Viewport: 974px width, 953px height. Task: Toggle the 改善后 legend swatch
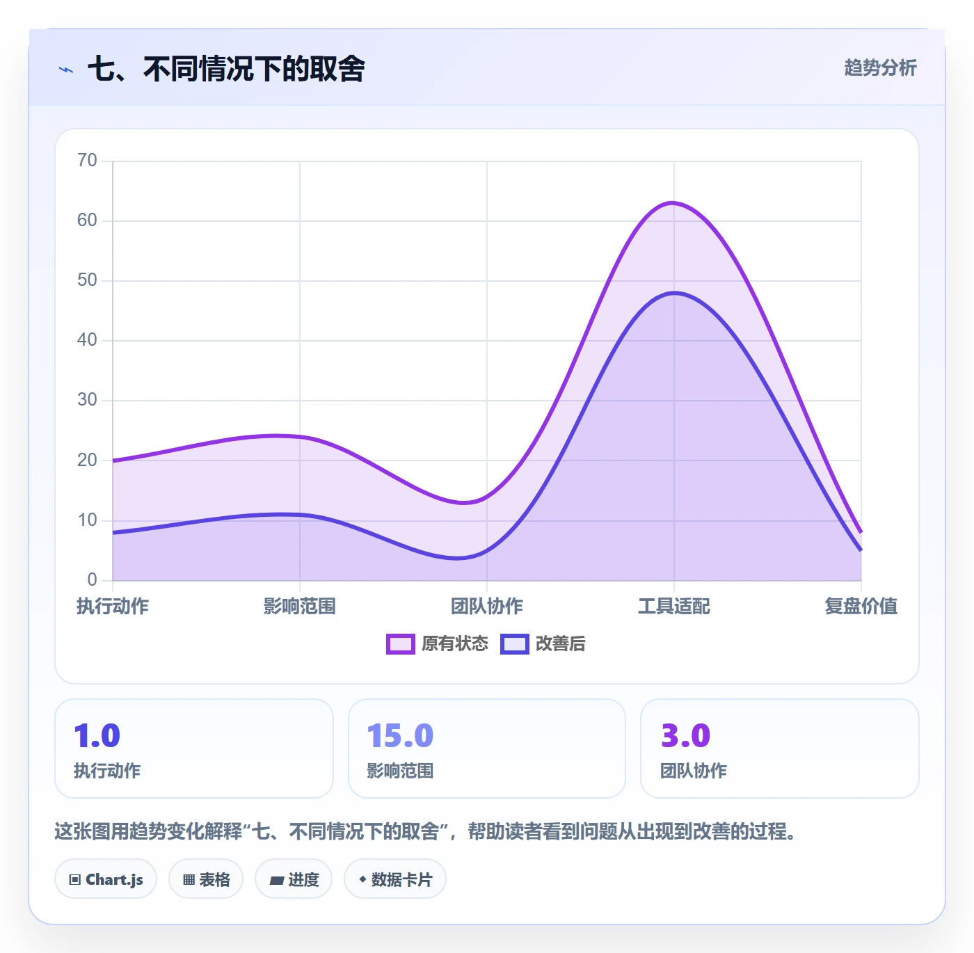point(515,644)
